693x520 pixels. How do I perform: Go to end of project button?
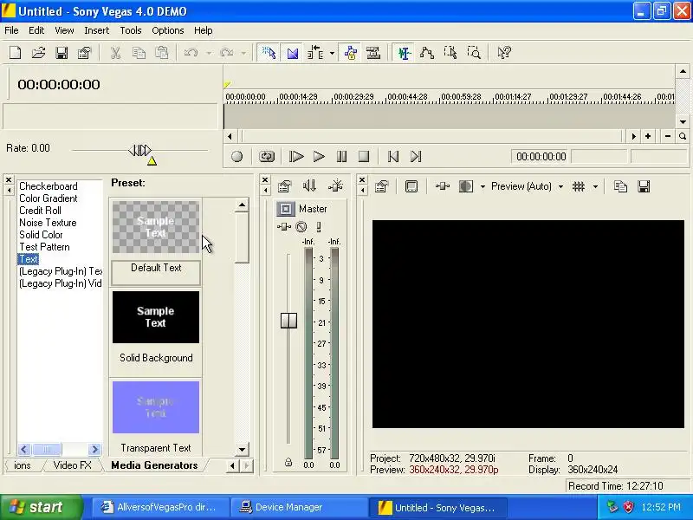[416, 157]
